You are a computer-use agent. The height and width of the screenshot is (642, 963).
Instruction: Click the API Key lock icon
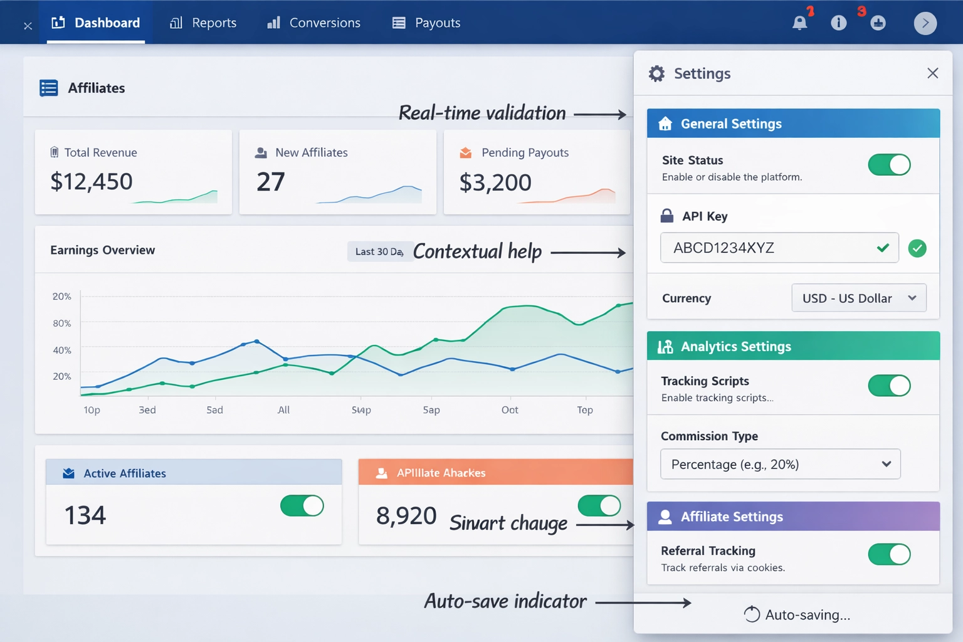pyautogui.click(x=666, y=216)
